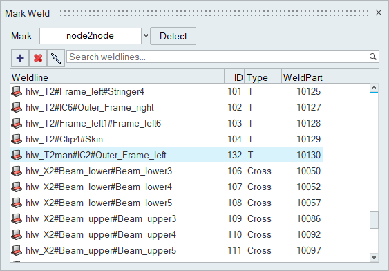
Task: Click the vertical scrollbar thumb
Action: 374,220
